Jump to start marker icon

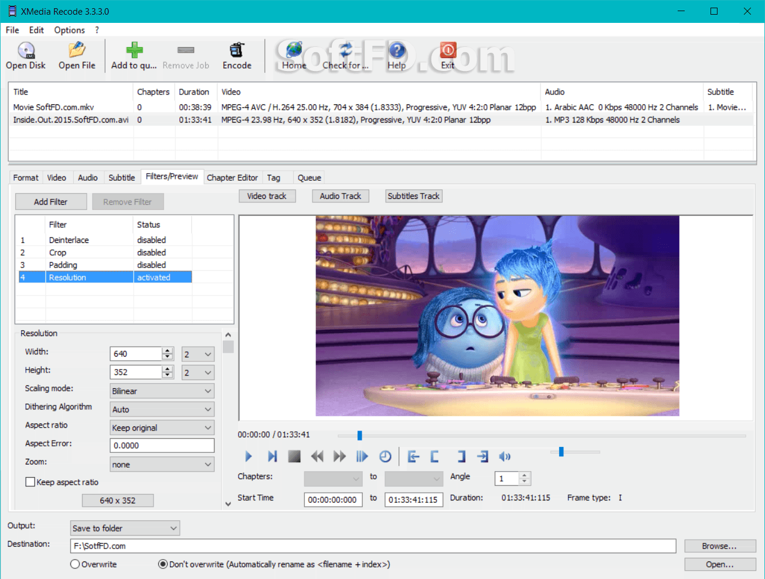click(413, 456)
